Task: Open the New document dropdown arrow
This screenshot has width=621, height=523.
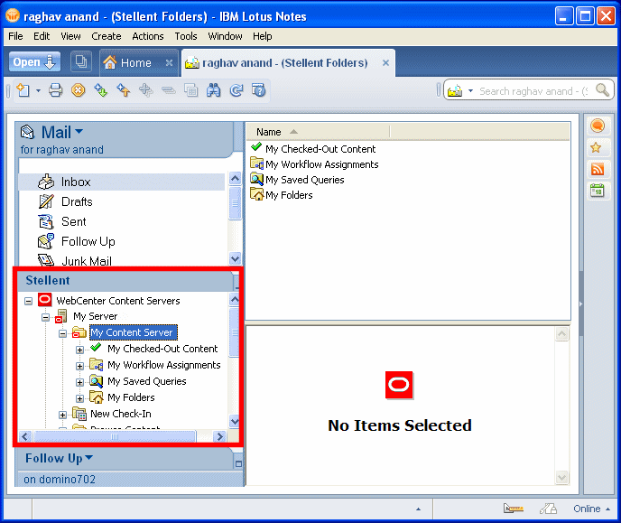Action: 38,90
